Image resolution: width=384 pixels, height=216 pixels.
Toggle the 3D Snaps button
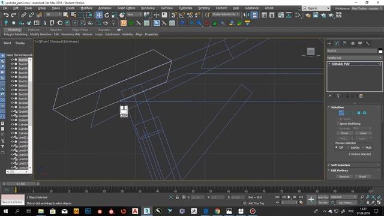pyautogui.click(x=174, y=15)
